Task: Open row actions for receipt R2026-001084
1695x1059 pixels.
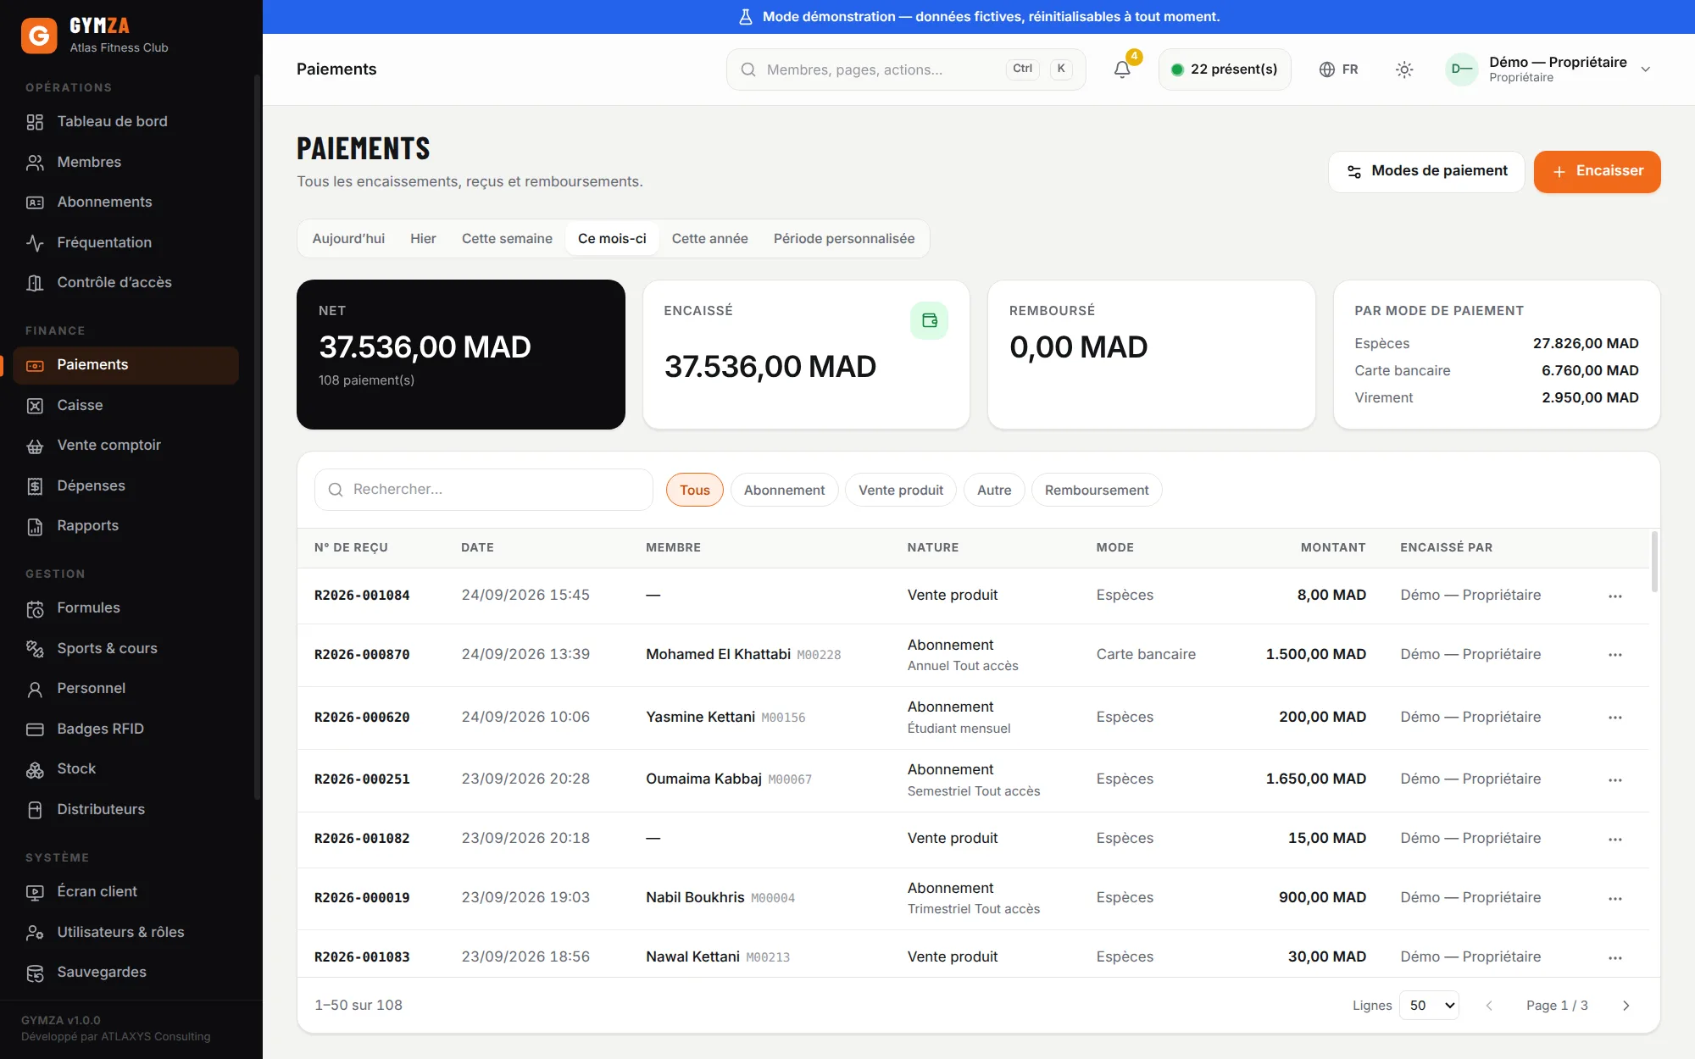Action: [1615, 596]
